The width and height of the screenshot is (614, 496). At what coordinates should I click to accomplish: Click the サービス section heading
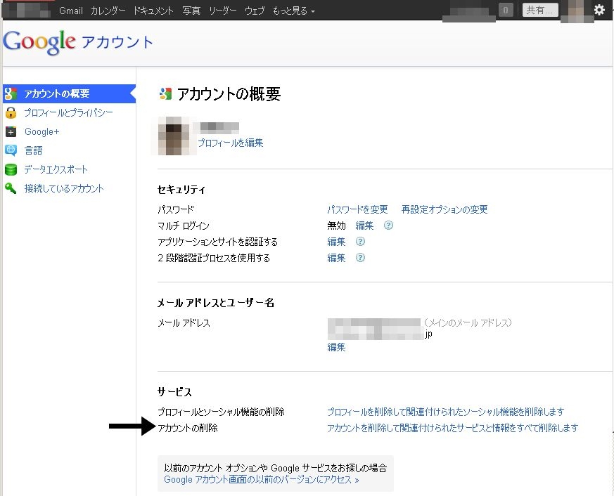174,391
